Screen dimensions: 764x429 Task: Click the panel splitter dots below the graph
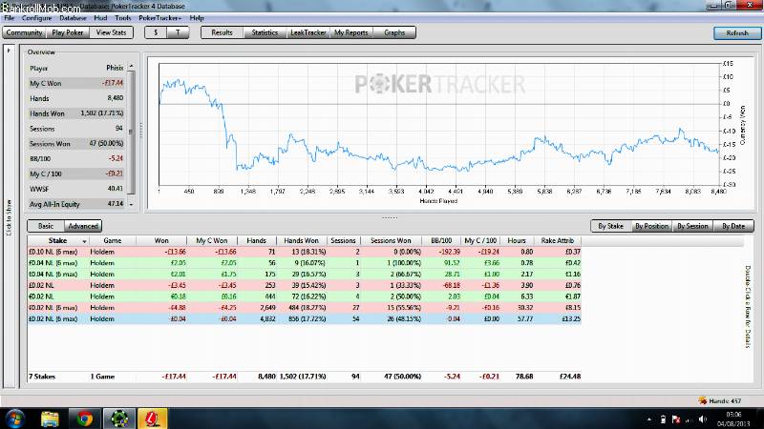(390, 217)
